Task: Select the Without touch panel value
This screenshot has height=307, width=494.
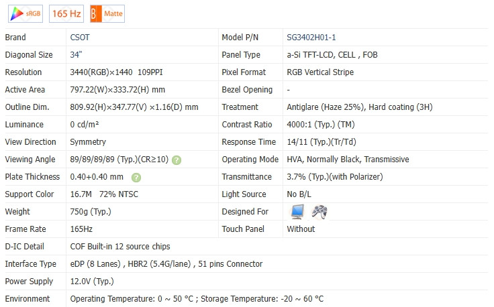Action: point(301,229)
